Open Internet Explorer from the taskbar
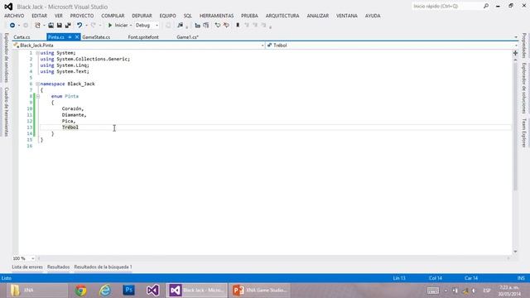The image size is (530, 298). tap(105, 291)
